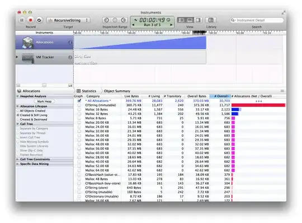The width and height of the screenshot is (302, 223).
Task: Click the loop recording icon
Action: click(39, 20)
